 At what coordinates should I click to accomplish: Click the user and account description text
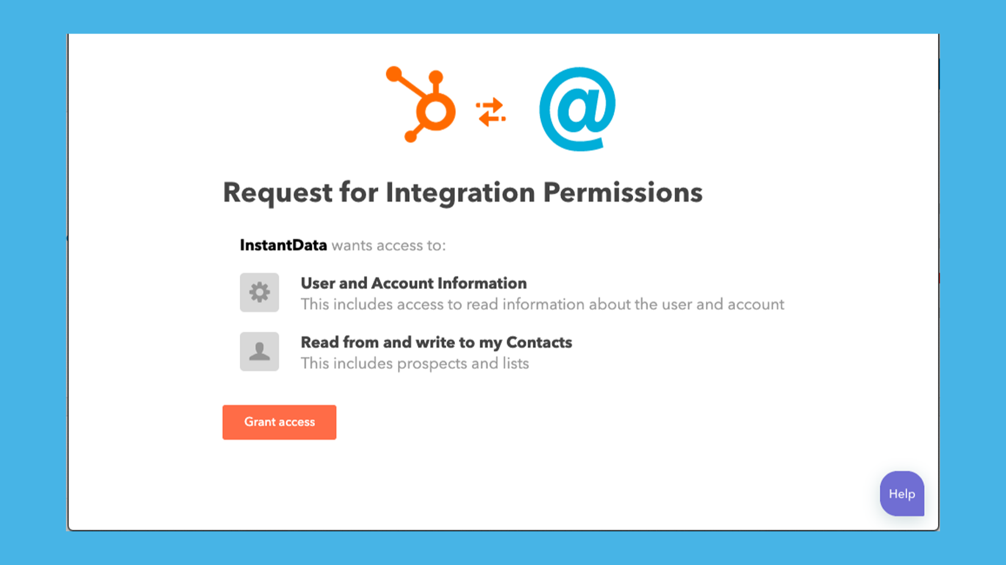click(542, 304)
